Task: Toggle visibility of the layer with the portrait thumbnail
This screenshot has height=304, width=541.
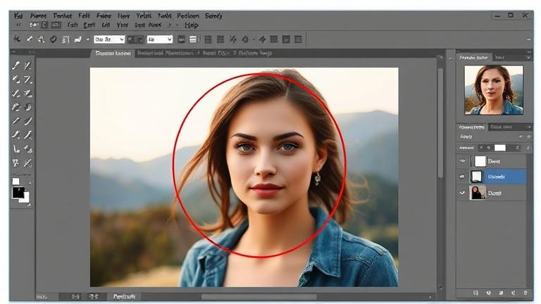Action: point(463,193)
